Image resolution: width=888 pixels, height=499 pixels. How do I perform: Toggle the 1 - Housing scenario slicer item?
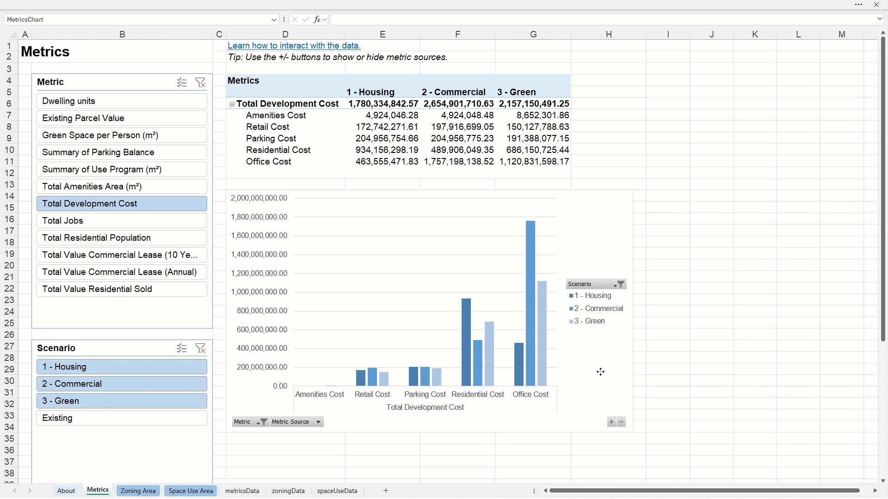122,367
